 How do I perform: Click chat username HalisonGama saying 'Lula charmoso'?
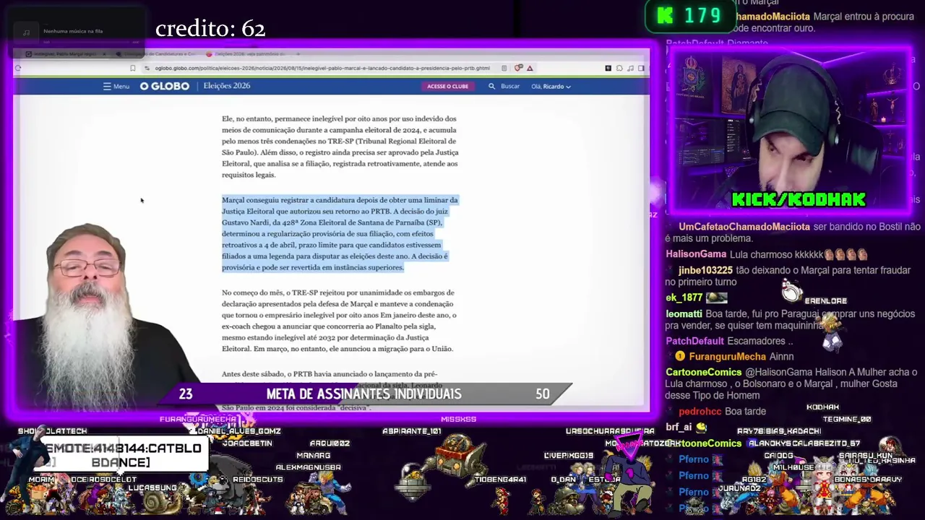(696, 254)
